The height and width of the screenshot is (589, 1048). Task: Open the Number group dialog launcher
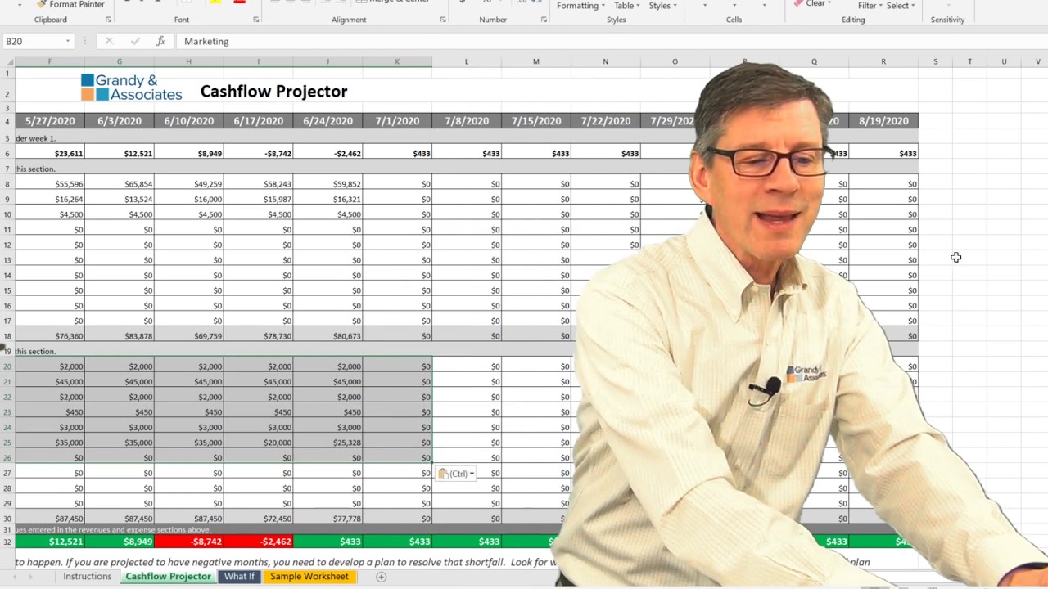click(544, 20)
